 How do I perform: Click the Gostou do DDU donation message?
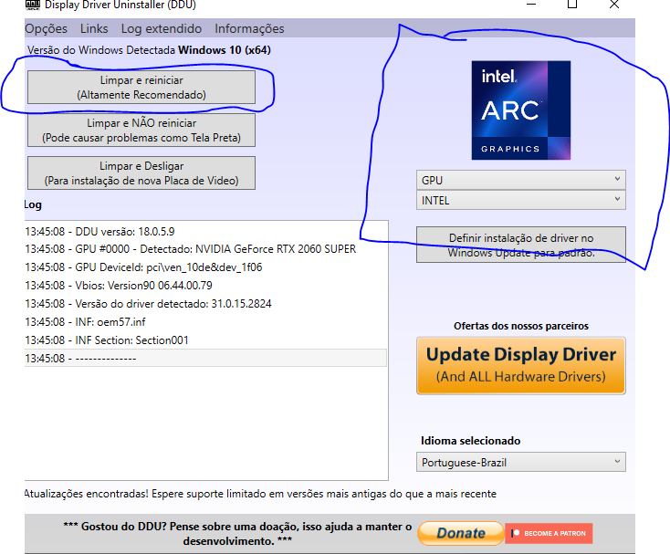click(237, 534)
